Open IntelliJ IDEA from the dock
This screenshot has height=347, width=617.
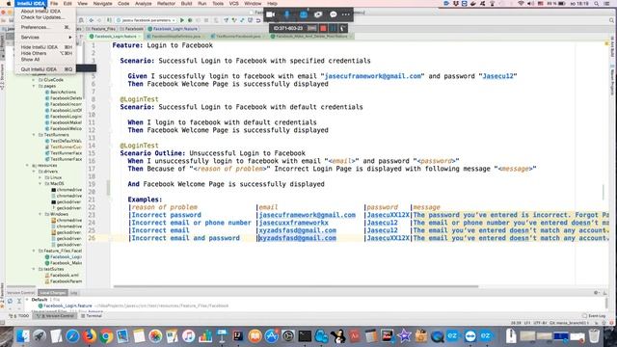click(x=238, y=336)
